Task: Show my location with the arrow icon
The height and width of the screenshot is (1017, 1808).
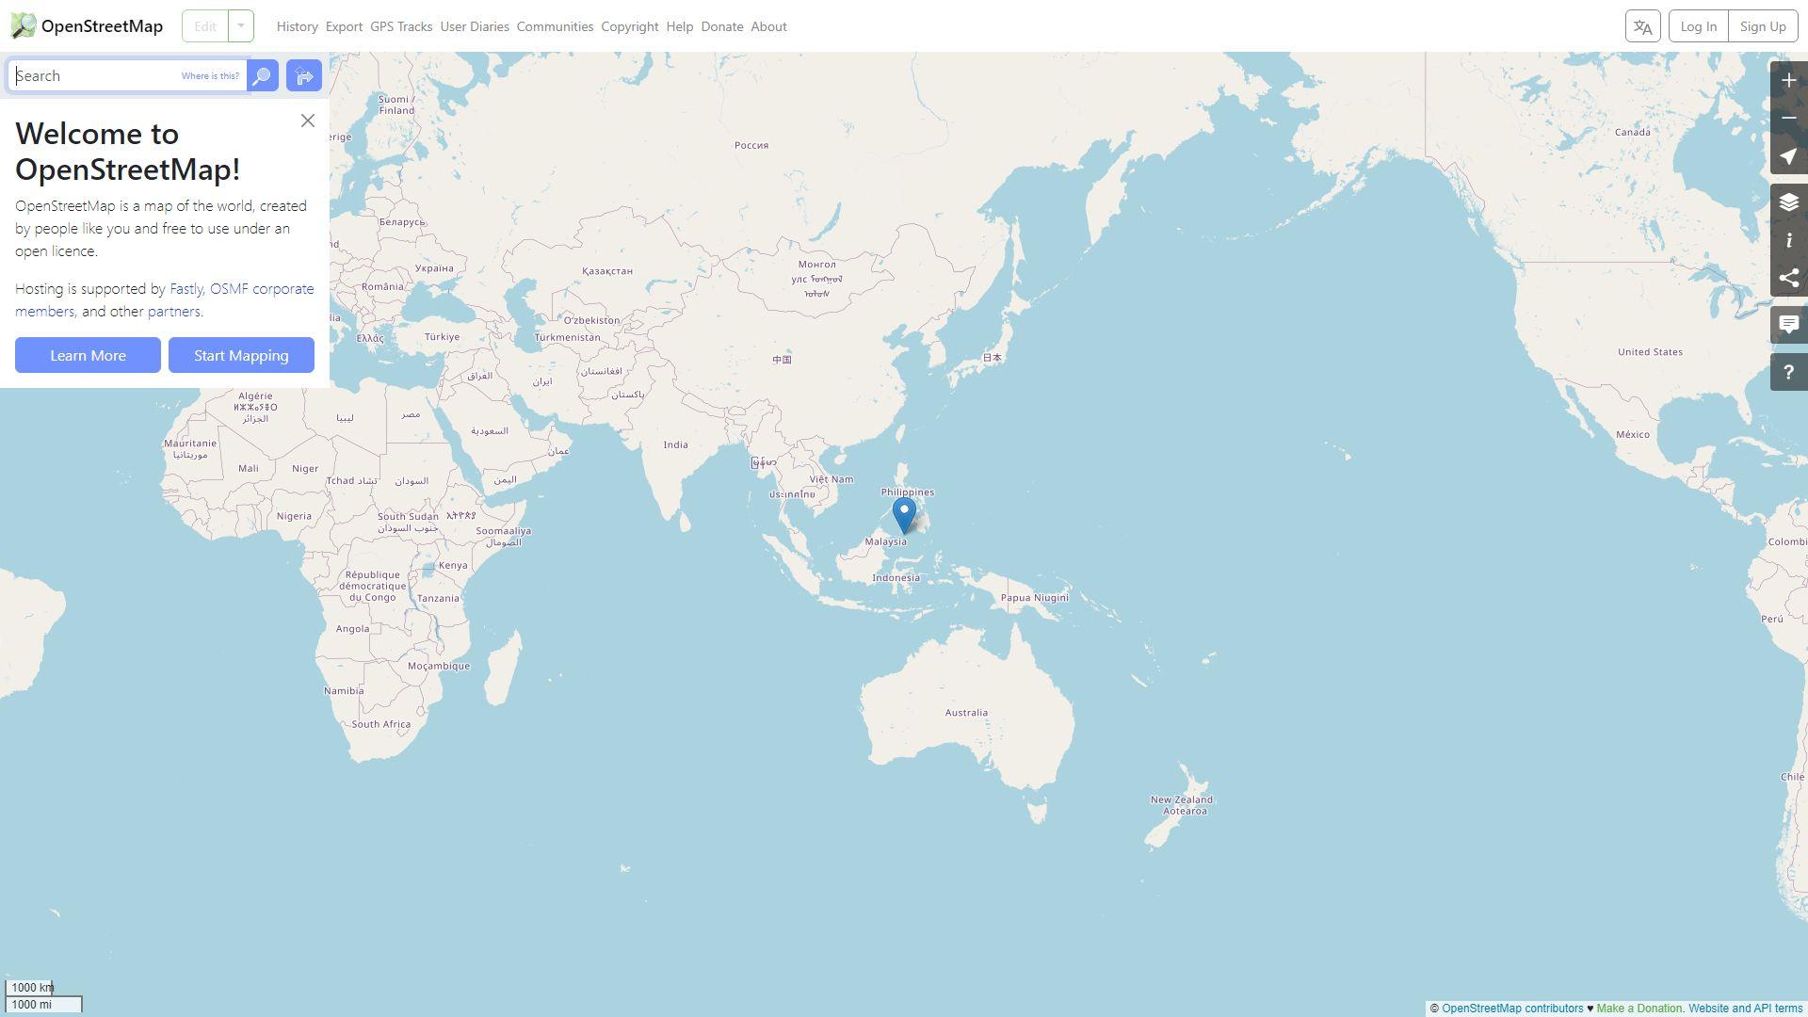Action: coord(1788,156)
